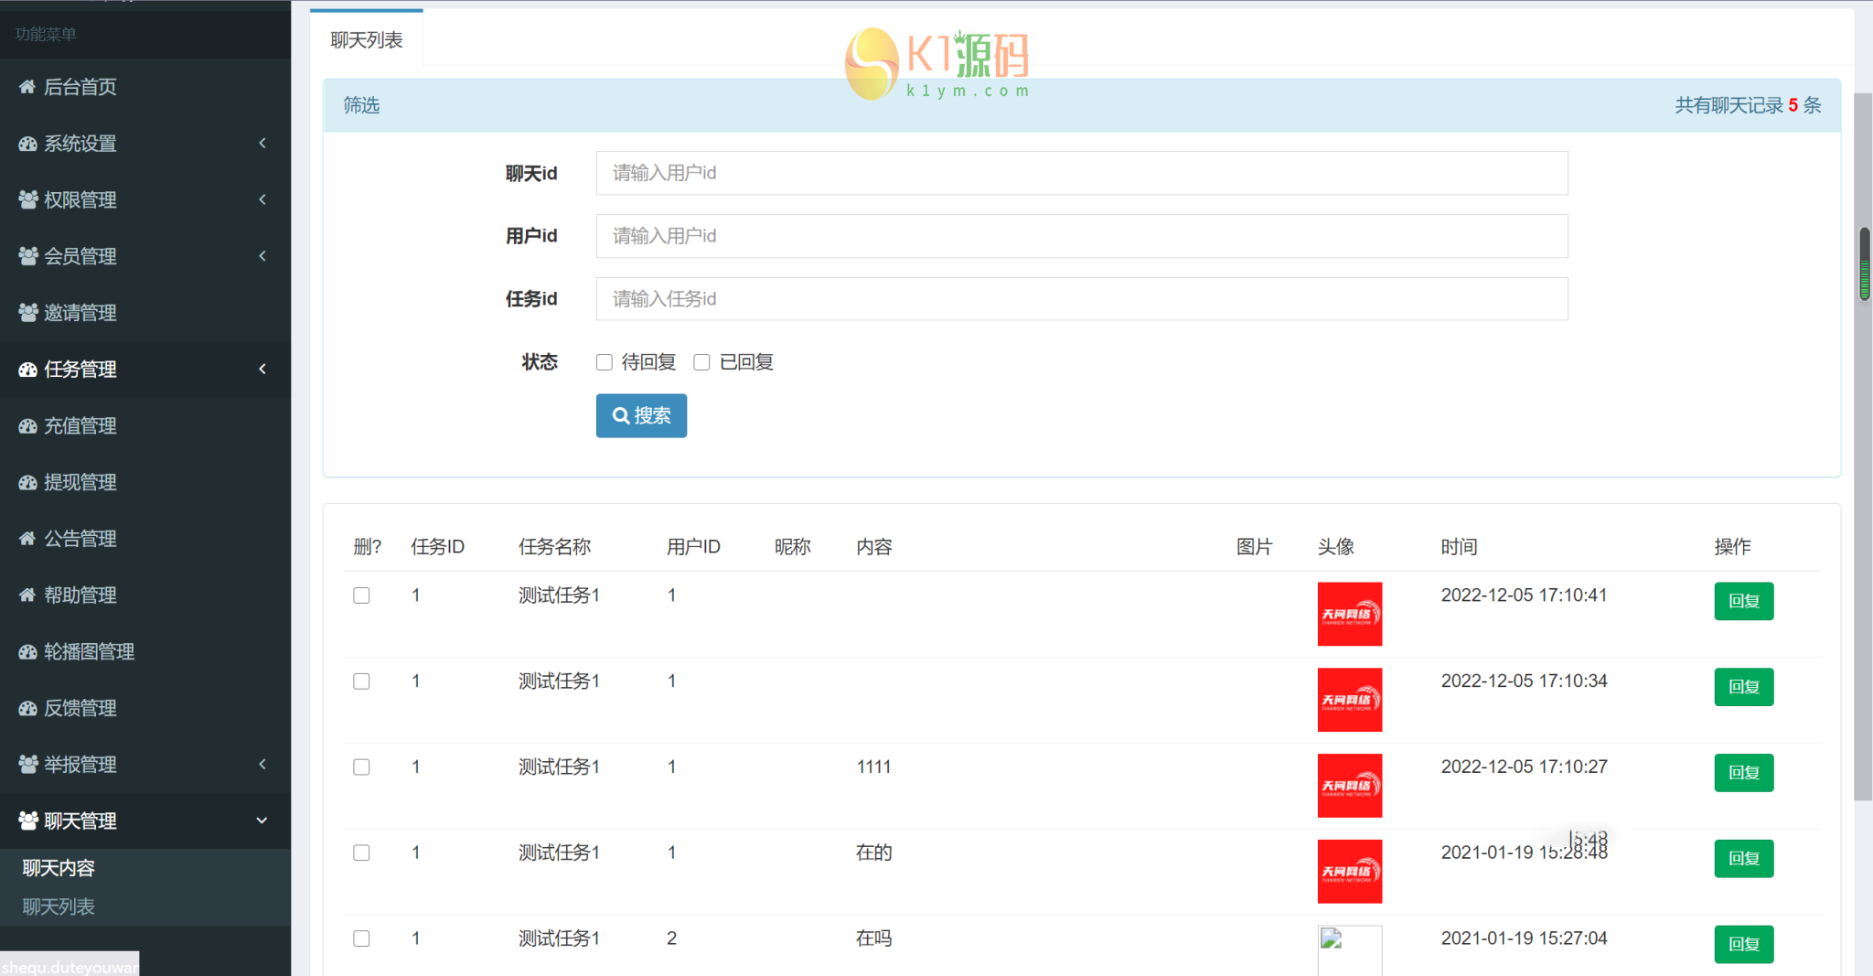
Task: Switch to the 聊天列表 tab
Action: [367, 39]
